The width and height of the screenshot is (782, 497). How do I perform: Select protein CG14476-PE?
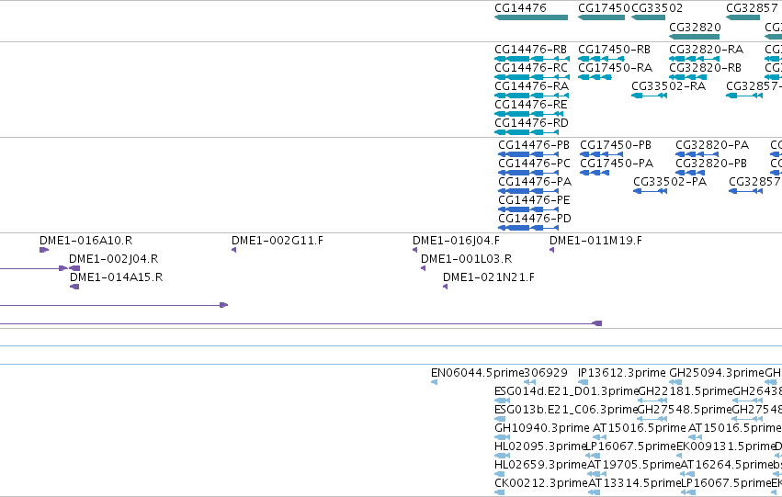coord(534,200)
